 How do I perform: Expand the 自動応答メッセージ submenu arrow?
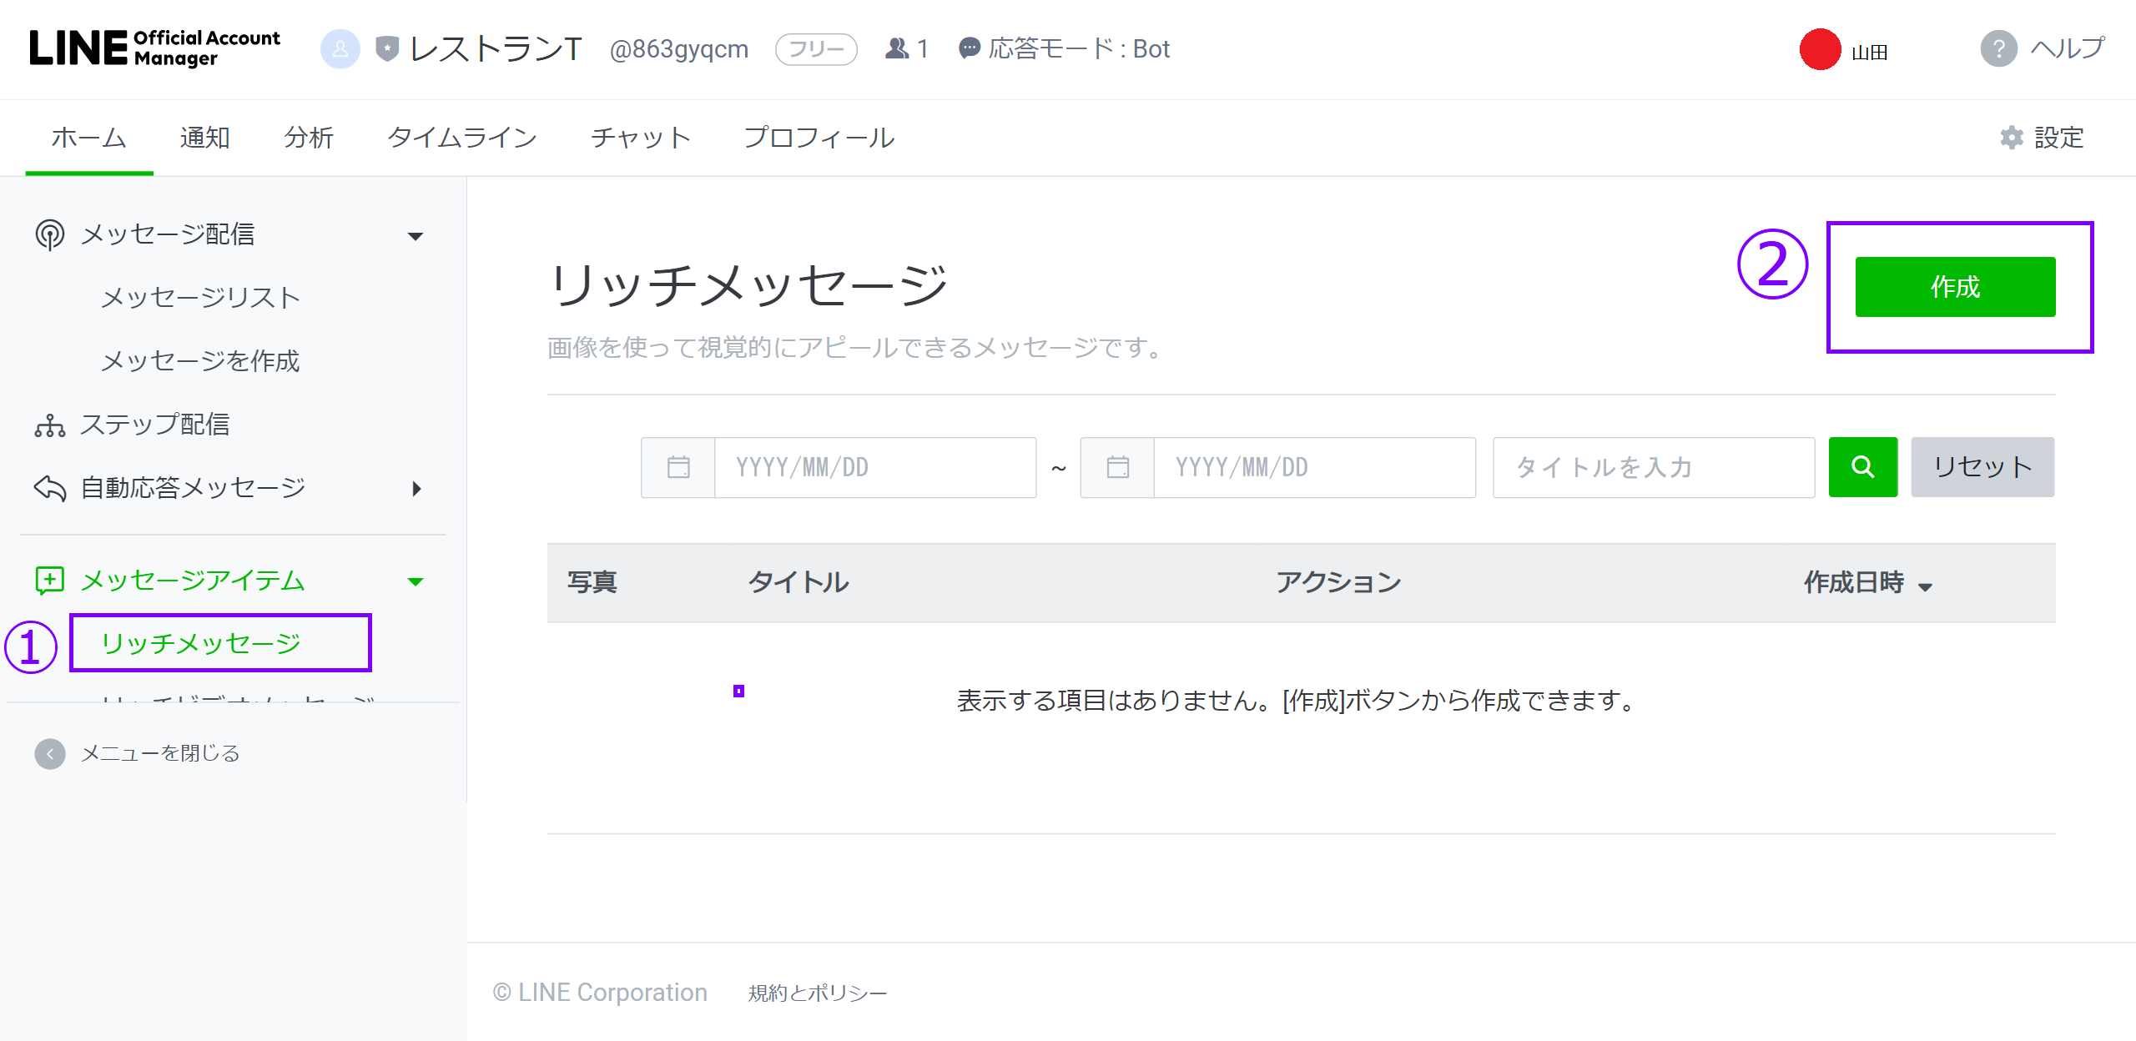point(417,489)
